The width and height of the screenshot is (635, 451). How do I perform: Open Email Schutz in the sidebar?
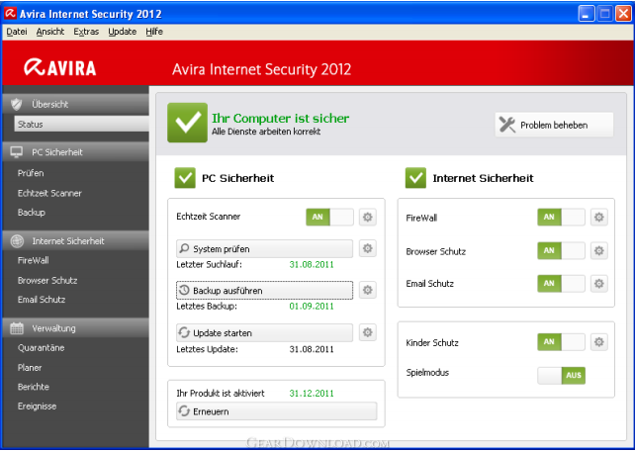click(x=42, y=299)
